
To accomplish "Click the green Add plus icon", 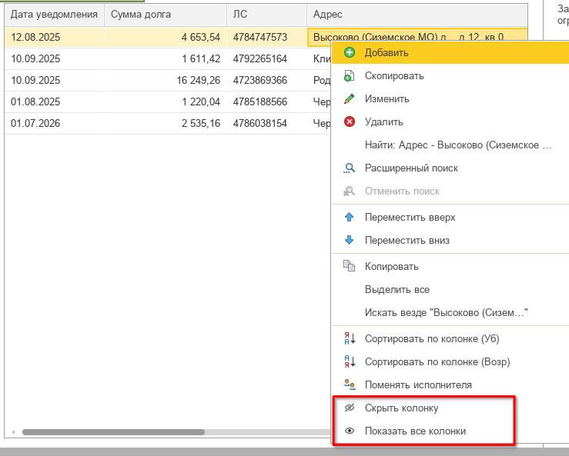I will 350,53.
